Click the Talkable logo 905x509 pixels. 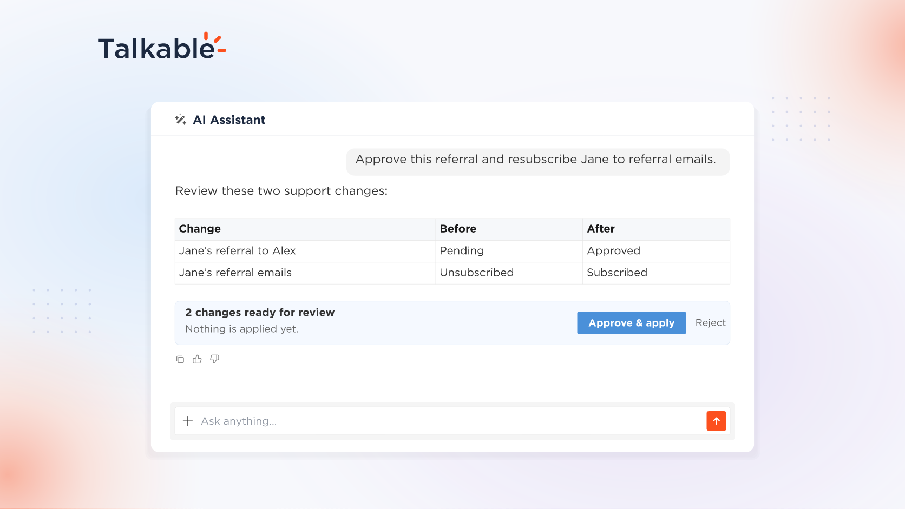tap(162, 47)
